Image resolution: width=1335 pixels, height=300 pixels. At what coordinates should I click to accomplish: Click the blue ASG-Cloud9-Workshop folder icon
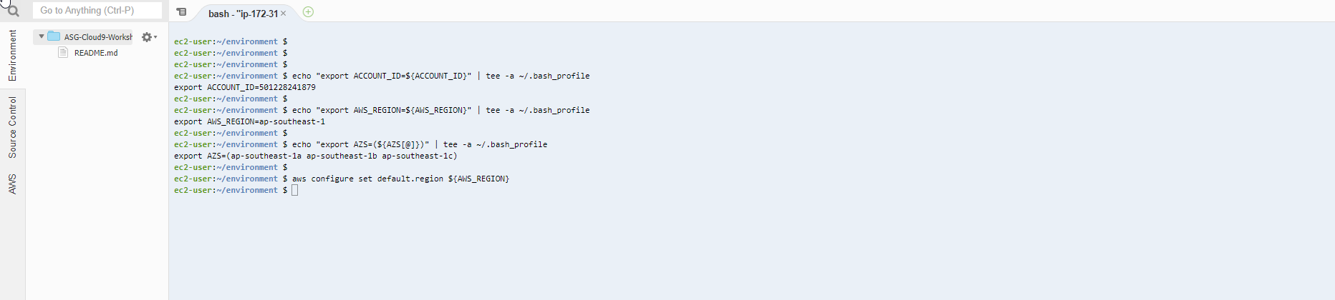tap(54, 36)
